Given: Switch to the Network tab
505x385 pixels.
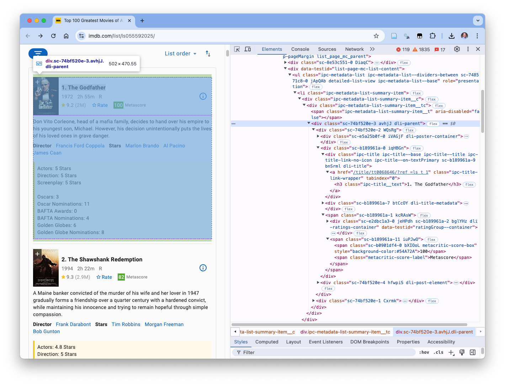Looking at the screenshot, I should [354, 49].
